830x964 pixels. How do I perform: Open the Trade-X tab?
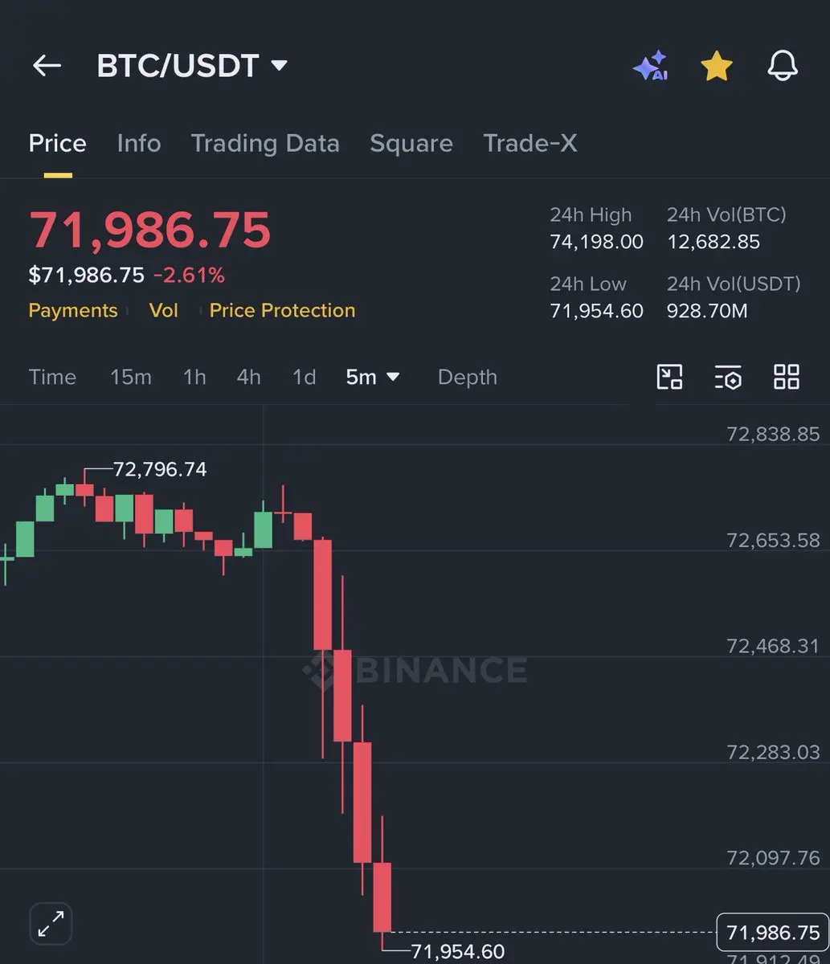[x=530, y=144]
